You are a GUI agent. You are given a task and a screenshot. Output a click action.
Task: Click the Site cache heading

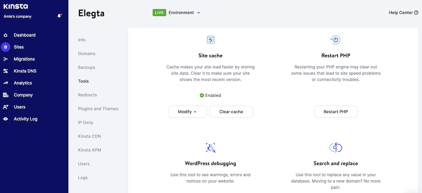211,56
